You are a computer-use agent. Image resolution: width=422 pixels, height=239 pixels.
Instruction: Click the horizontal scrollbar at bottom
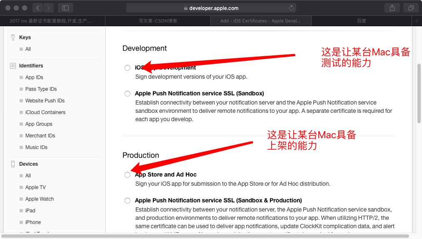click(205, 236)
